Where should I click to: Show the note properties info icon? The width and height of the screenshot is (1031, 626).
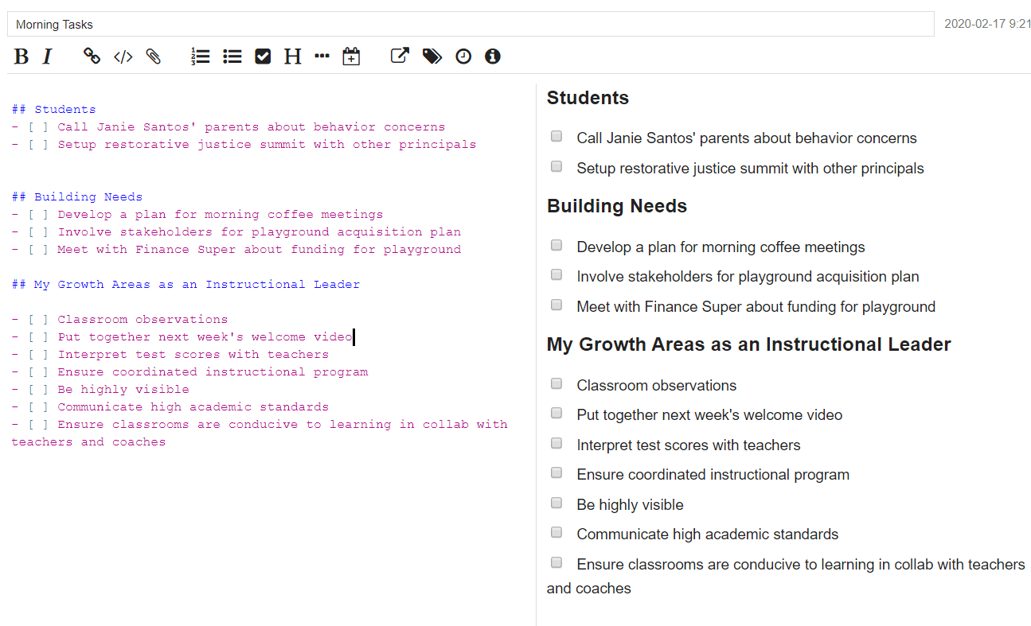coord(493,56)
